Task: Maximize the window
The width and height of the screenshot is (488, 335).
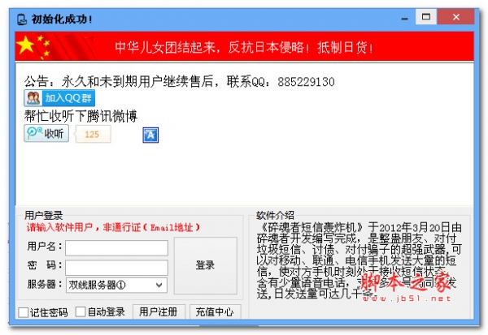Action: (x=426, y=17)
